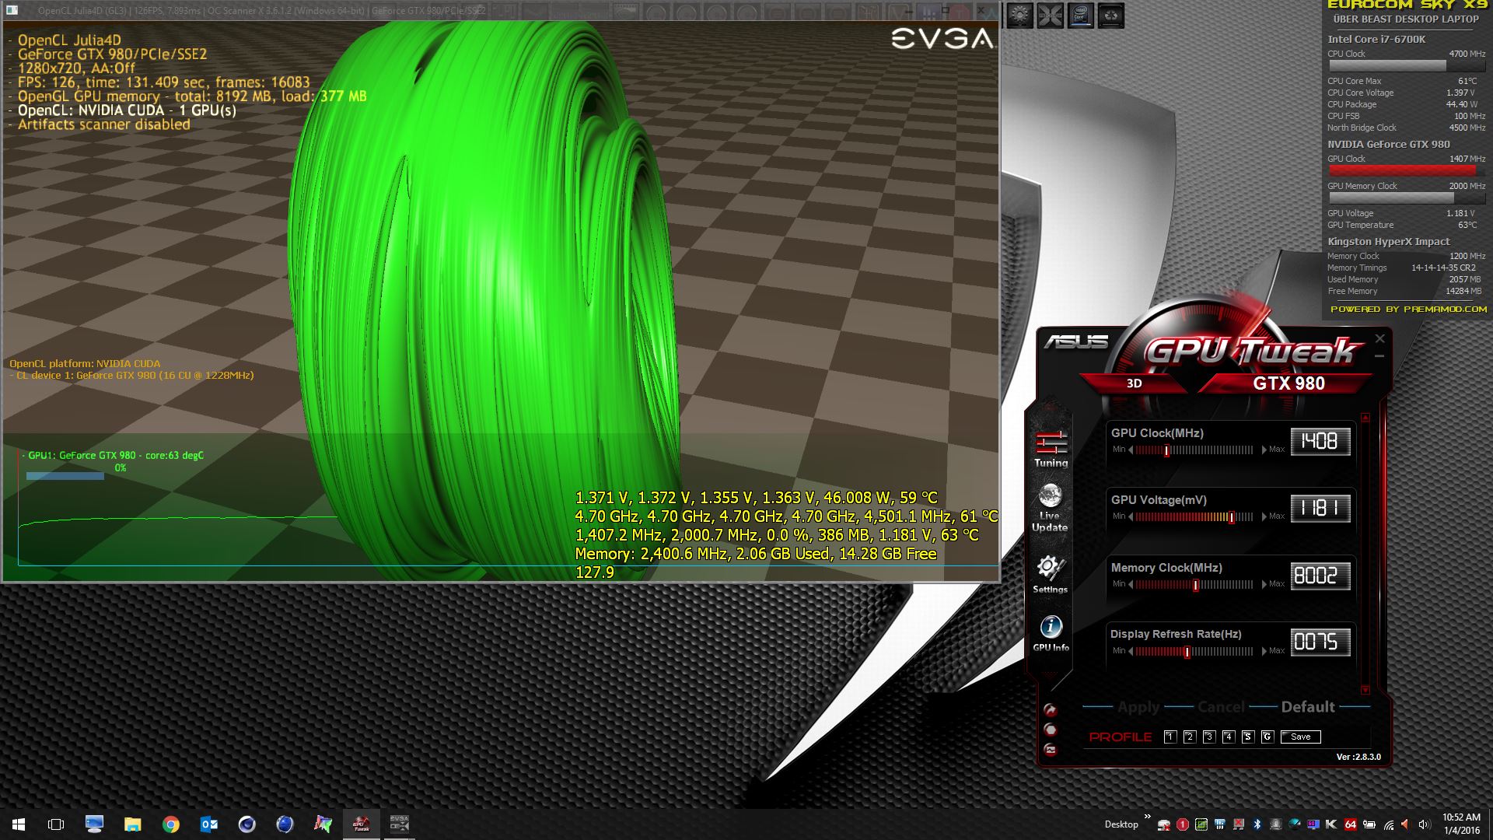Open the blue globe icon on taskbar

[x=285, y=824]
